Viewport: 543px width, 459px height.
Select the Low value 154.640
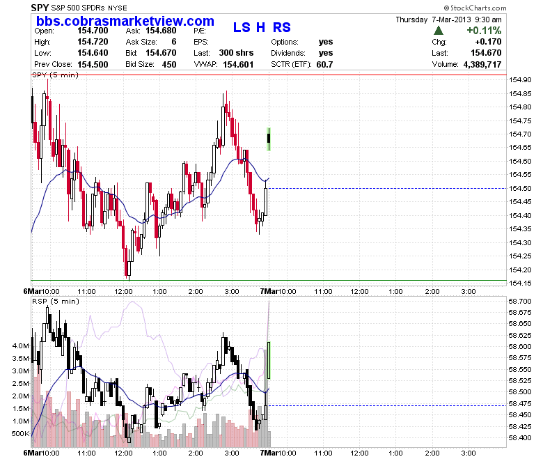(93, 53)
